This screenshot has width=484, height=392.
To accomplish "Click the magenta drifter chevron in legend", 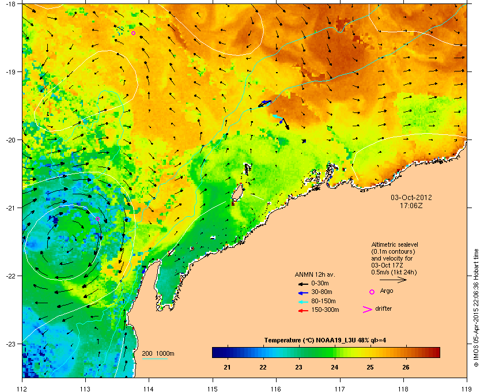I will (x=368, y=310).
